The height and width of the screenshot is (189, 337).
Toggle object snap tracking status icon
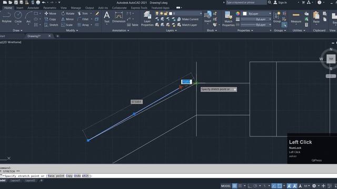(x=274, y=186)
